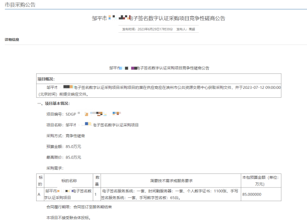
Task: Click the deadline 2023-07-12 09:00:00 text
Action: pyautogui.click(x=262, y=87)
